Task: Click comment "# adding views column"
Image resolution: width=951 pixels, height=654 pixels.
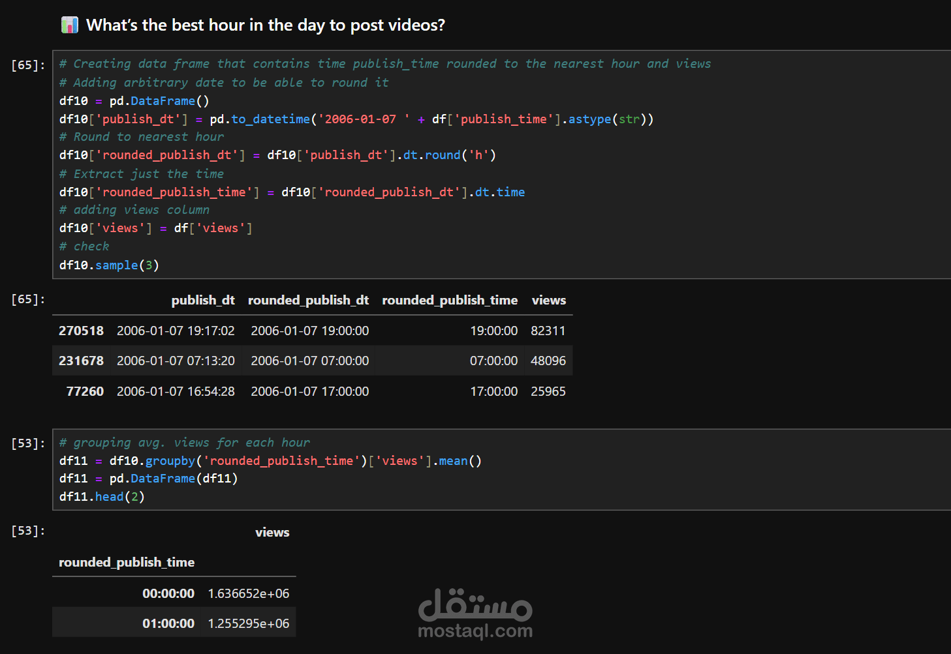Action: click(x=134, y=210)
